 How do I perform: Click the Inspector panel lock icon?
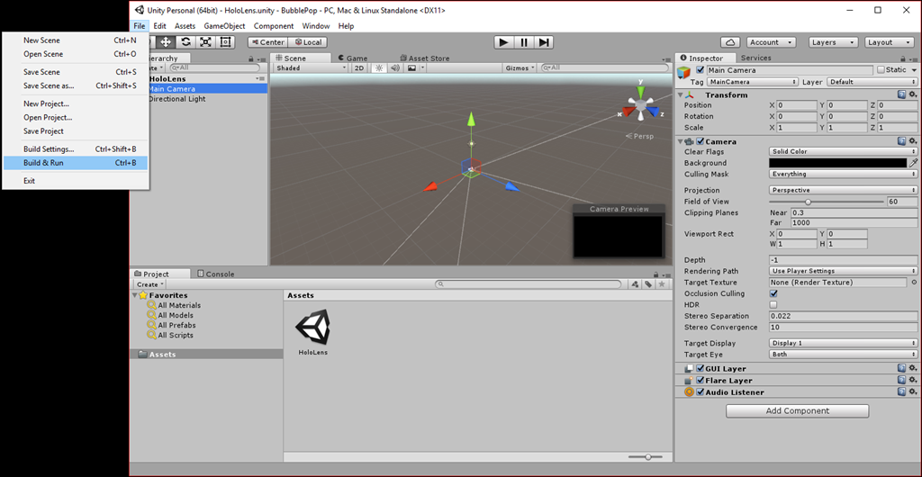coord(904,58)
